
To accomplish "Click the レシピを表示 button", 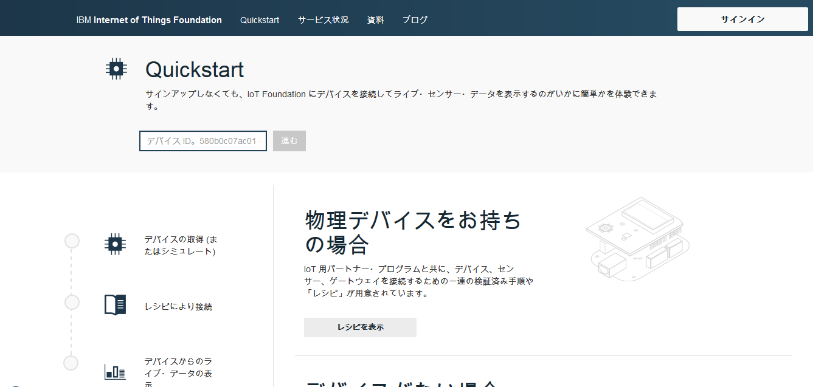I will 360,327.
